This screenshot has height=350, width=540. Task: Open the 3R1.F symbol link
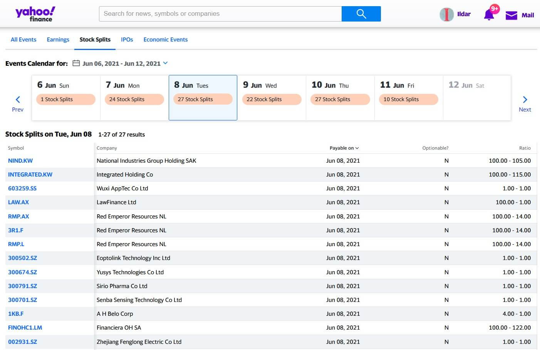pyautogui.click(x=16, y=230)
